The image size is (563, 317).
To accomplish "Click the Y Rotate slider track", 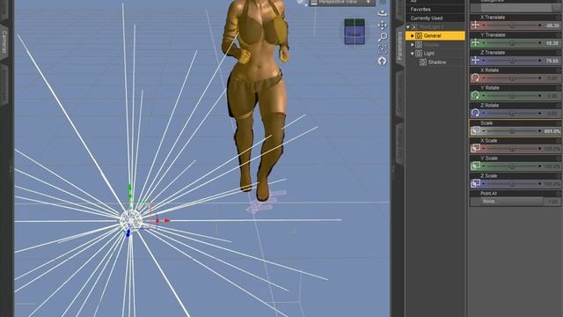I will [512, 96].
